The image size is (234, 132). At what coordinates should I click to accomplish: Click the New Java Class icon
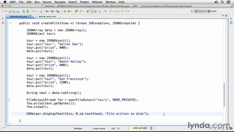pos(69,11)
